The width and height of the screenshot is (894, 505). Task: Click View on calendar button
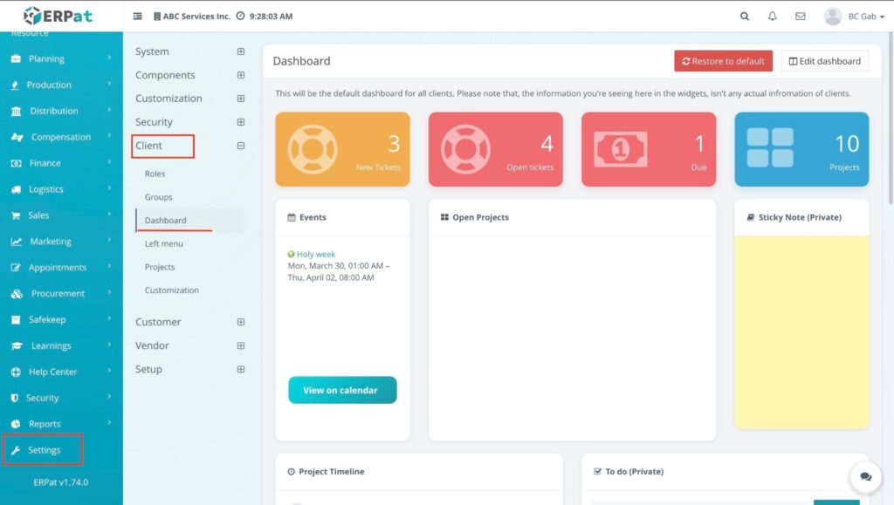(342, 390)
